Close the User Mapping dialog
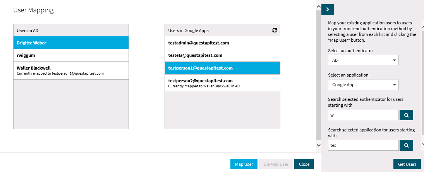The image size is (424, 172). pos(304,164)
